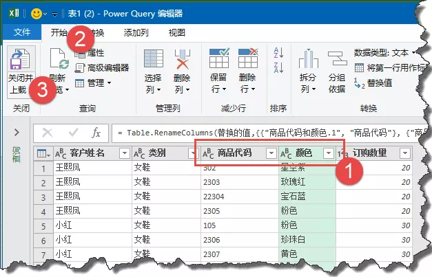Viewport: 432px width, 277px height.
Task: Sort descending with the Z-A icon
Action: click(278, 67)
